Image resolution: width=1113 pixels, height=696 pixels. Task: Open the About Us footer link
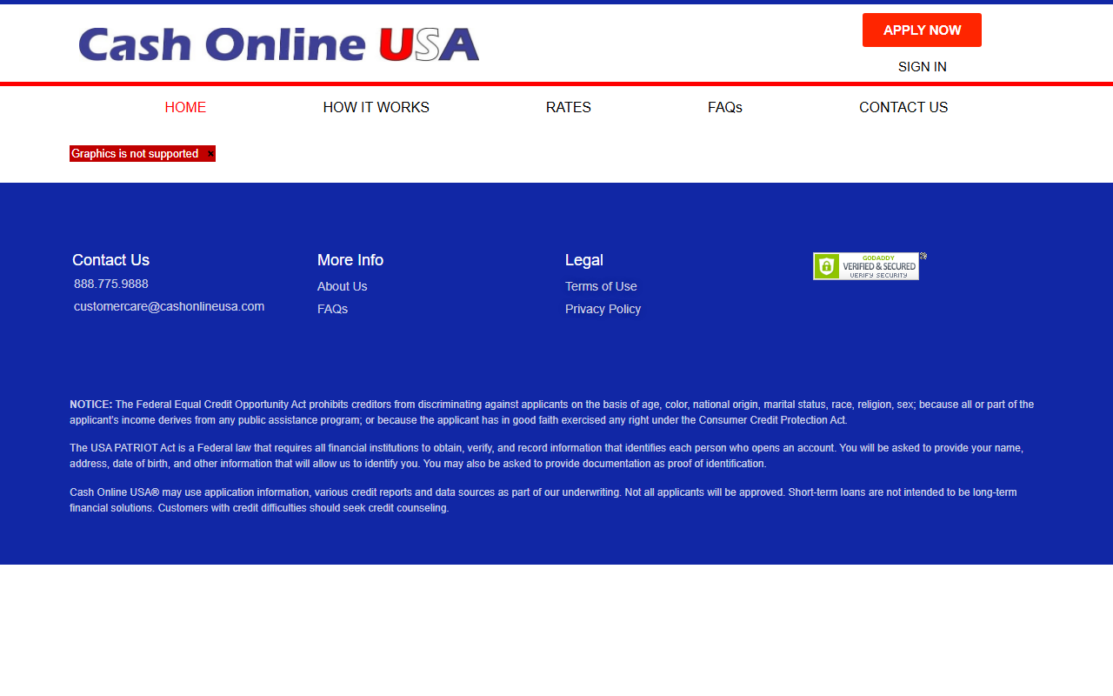pyautogui.click(x=343, y=286)
